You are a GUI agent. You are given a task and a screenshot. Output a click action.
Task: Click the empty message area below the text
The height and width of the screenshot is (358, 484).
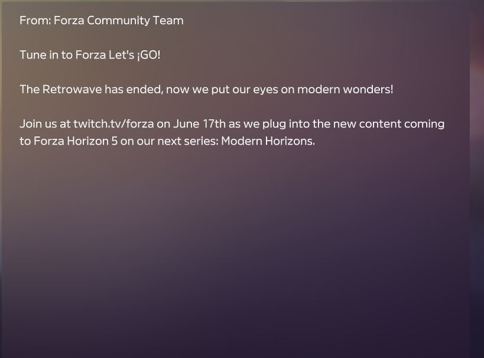[x=236, y=248]
